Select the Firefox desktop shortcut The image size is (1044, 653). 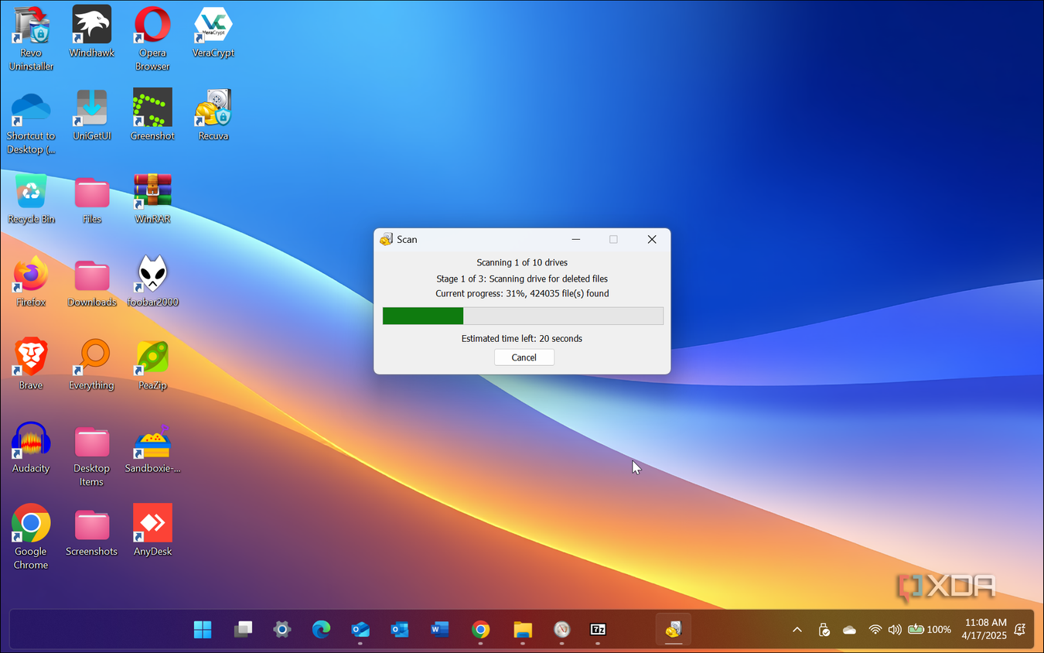[x=31, y=282]
